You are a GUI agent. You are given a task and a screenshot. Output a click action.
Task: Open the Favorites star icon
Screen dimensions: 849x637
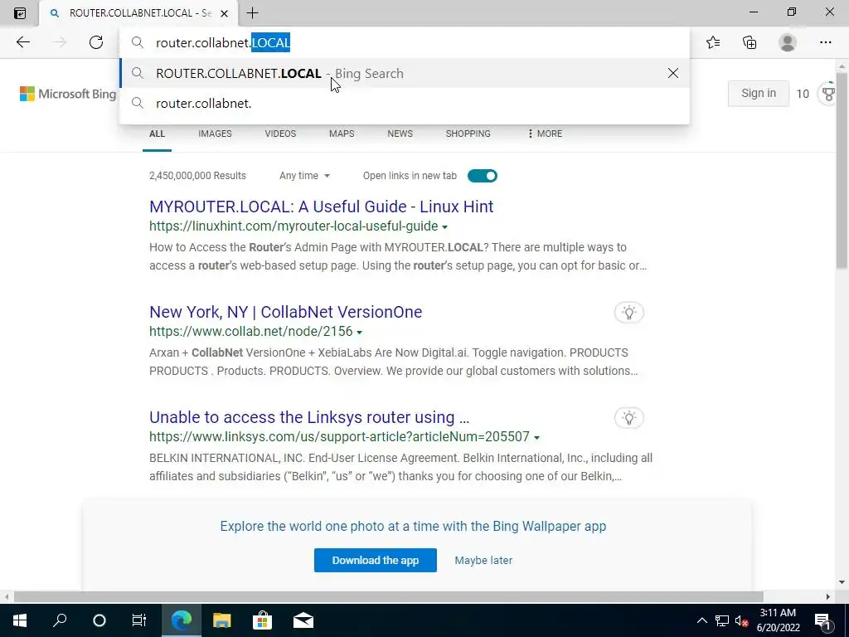coord(713,42)
